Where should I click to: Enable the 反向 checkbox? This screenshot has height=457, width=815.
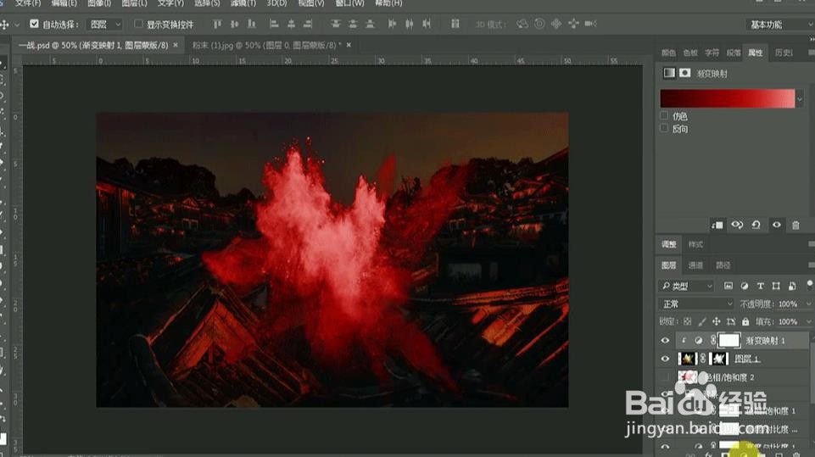click(664, 128)
